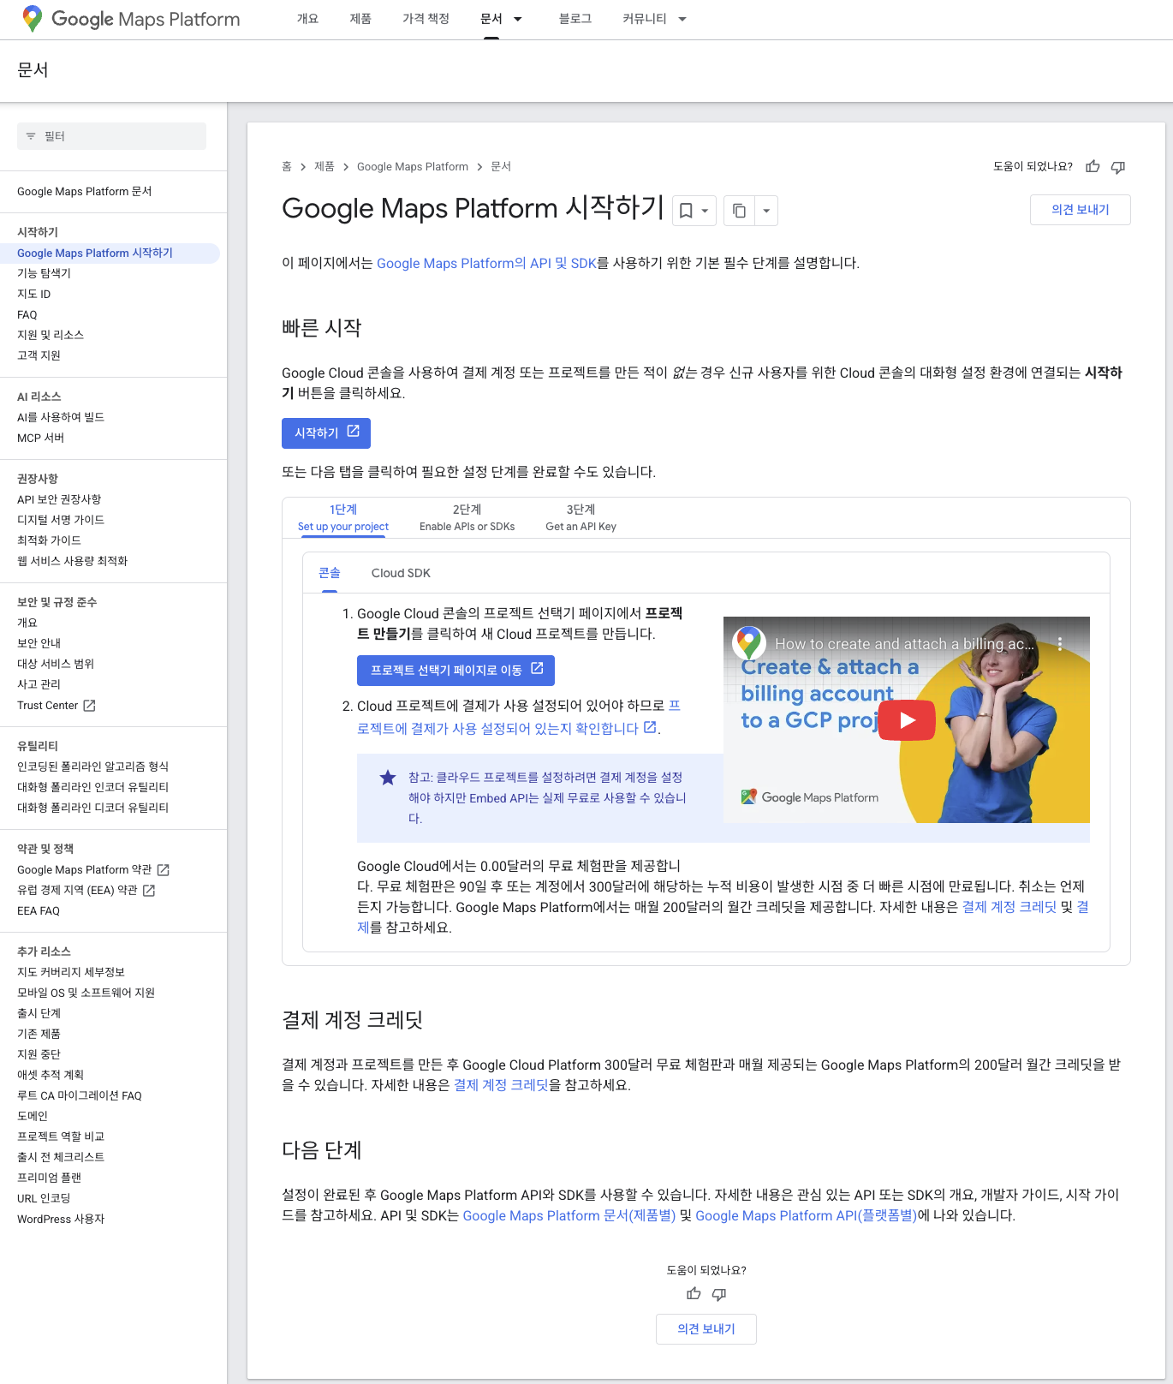Click the copy page icon

point(739,211)
